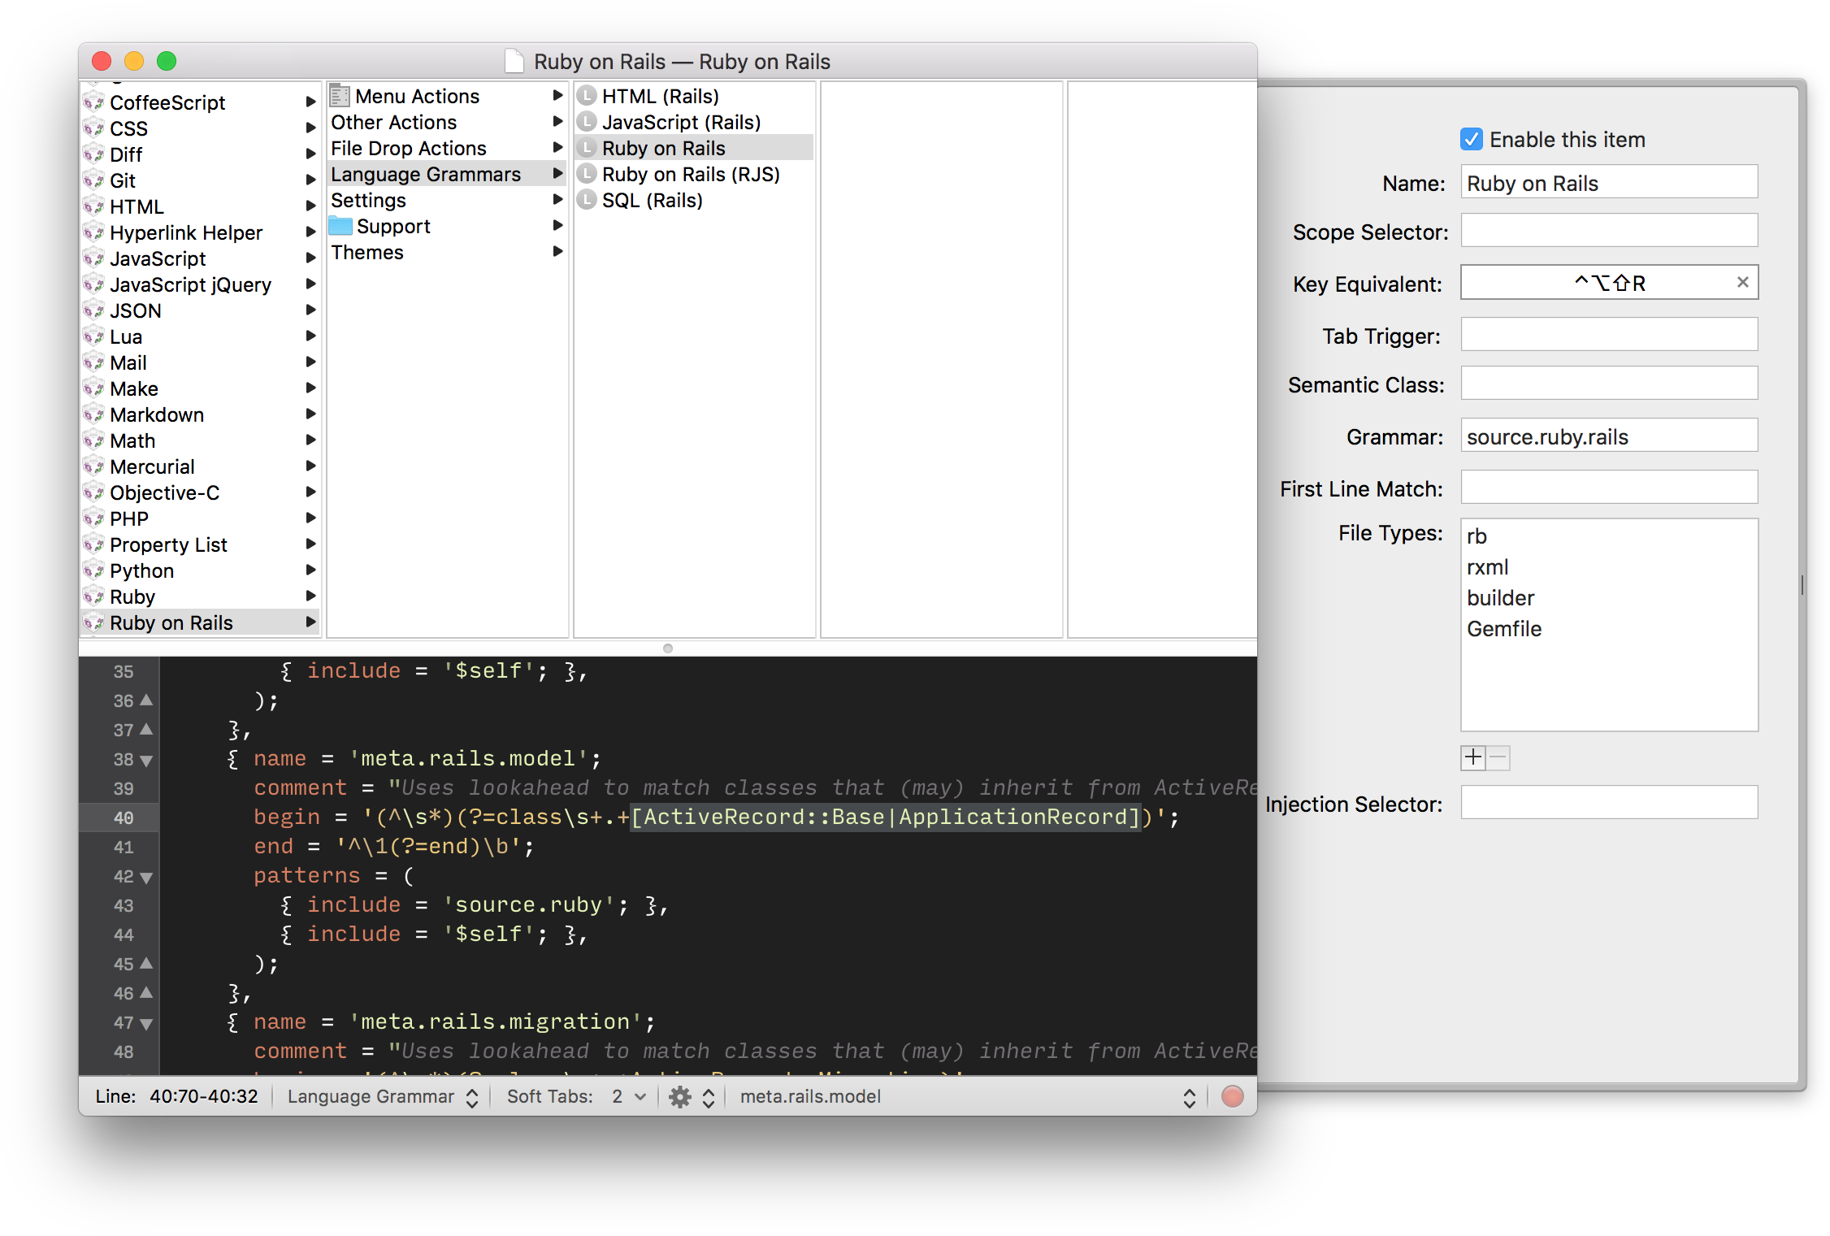Image resolution: width=1830 pixels, height=1236 pixels.
Task: Click the plus button under File Types
Action: (1472, 757)
